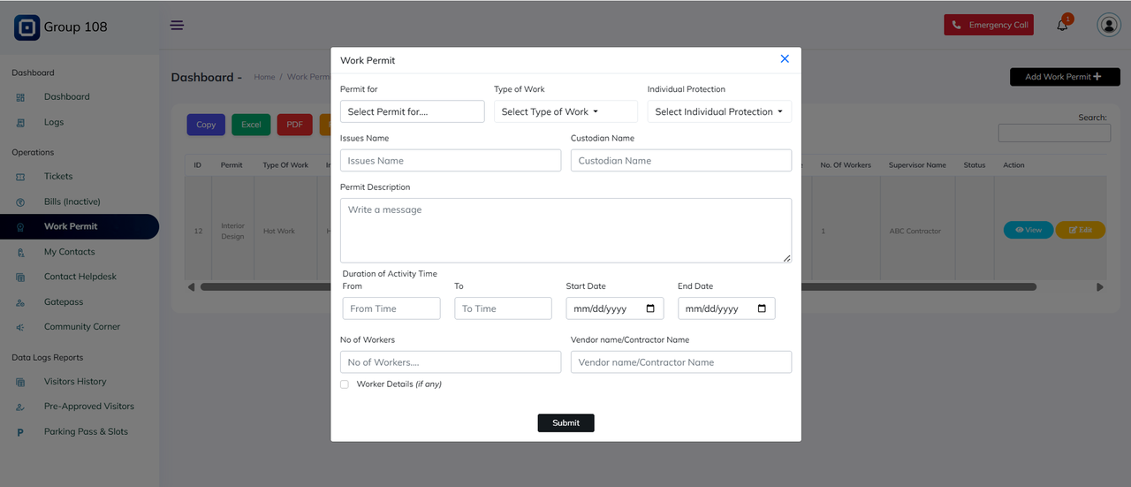Click the notification bell icon

coord(1062,26)
